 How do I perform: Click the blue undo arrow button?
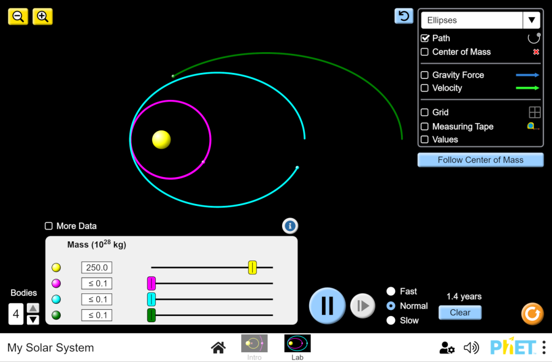[x=404, y=16]
